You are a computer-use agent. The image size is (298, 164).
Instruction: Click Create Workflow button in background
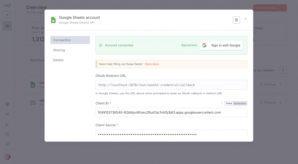pyautogui.click(x=266, y=8)
